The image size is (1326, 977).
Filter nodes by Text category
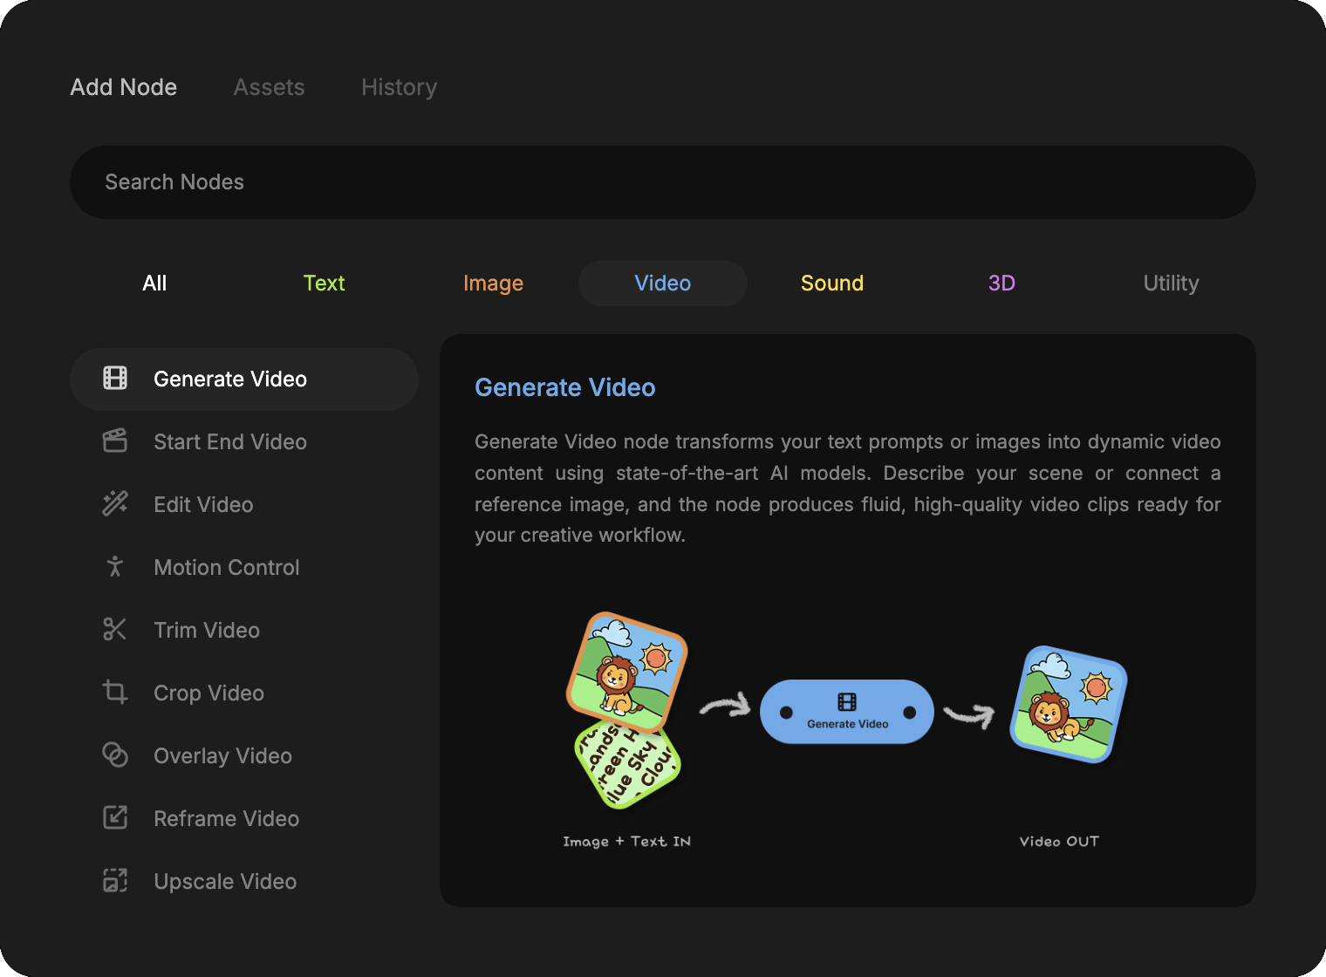pos(324,284)
